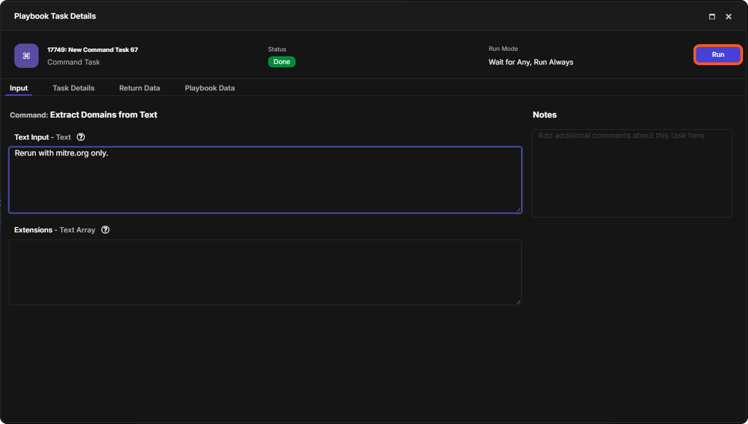
Task: Click the 'Playbook Task Details' dialog title
Action: 55,17
